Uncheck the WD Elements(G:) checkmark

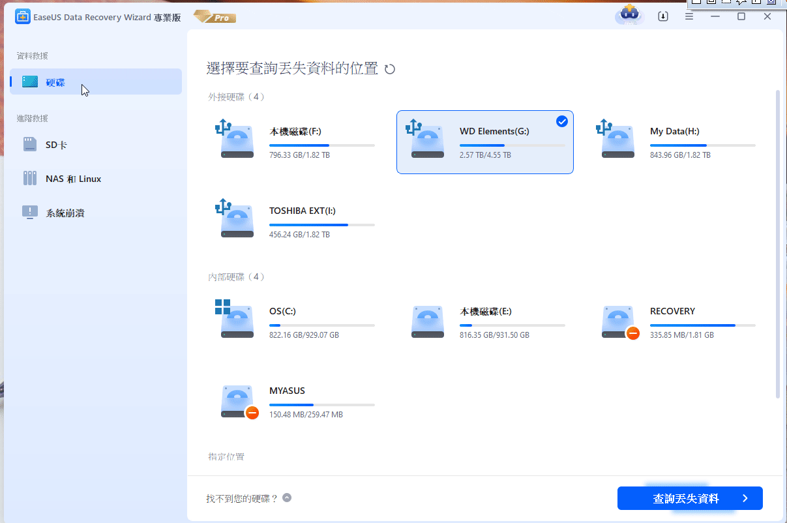pos(562,121)
